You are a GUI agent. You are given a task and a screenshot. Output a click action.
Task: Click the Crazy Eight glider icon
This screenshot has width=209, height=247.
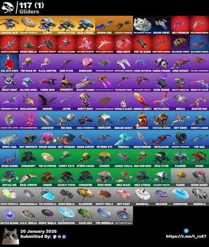9,82
